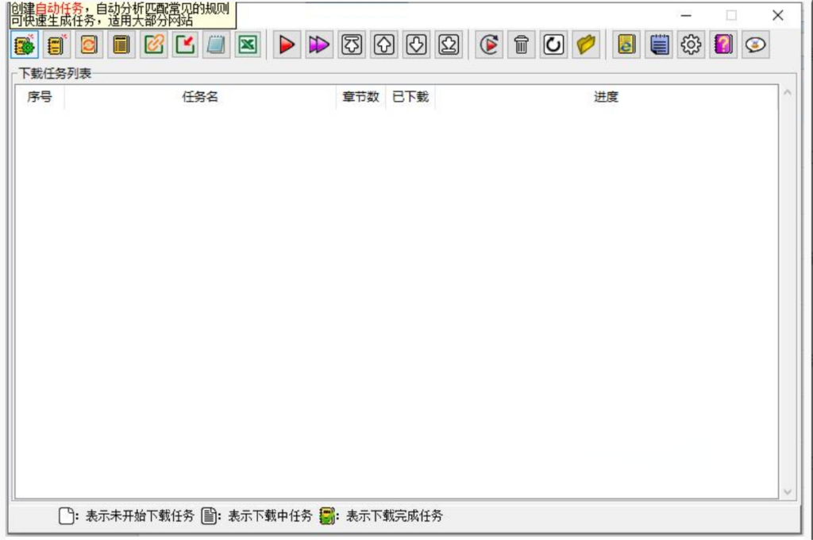This screenshot has width=813, height=540.
Task: Open help via the purple question-mark book
Action: [723, 45]
